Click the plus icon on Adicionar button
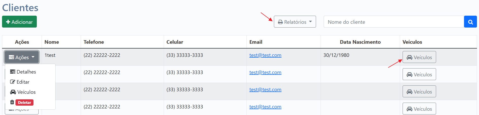The width and height of the screenshot is (479, 115). point(8,22)
